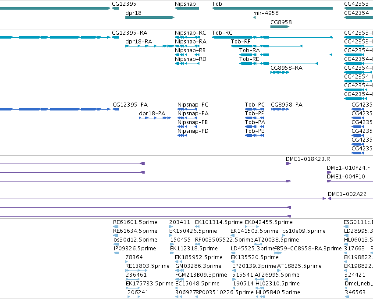Click the EK112318.5prime EST

(172, 253)
